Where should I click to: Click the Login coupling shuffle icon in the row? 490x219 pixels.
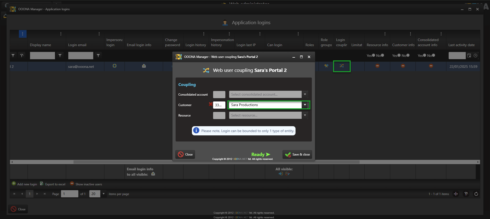click(x=341, y=66)
